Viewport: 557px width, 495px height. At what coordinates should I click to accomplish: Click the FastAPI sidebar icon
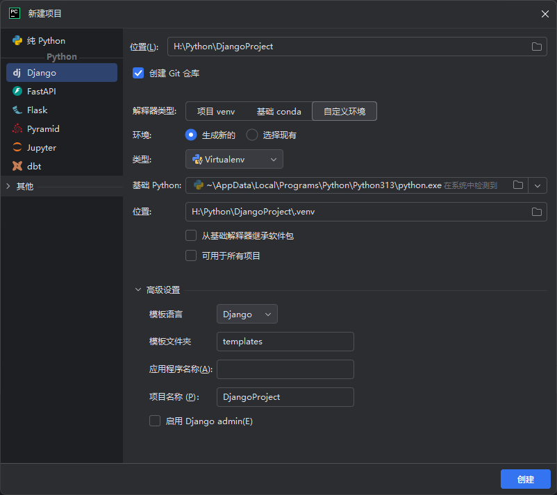point(17,91)
